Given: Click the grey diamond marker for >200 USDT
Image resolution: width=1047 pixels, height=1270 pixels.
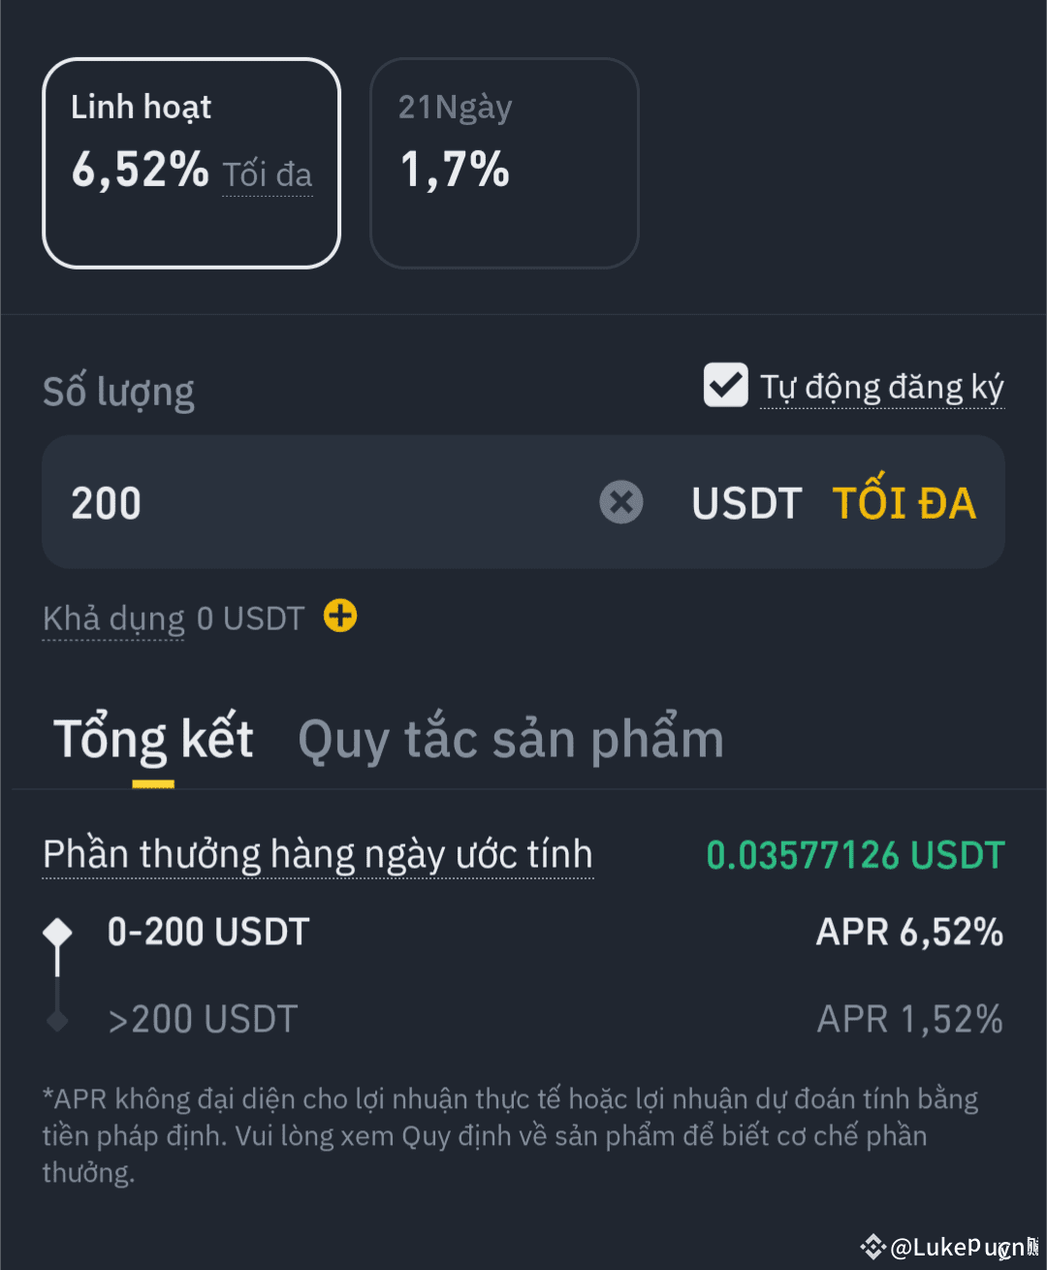Looking at the screenshot, I should [x=58, y=1020].
